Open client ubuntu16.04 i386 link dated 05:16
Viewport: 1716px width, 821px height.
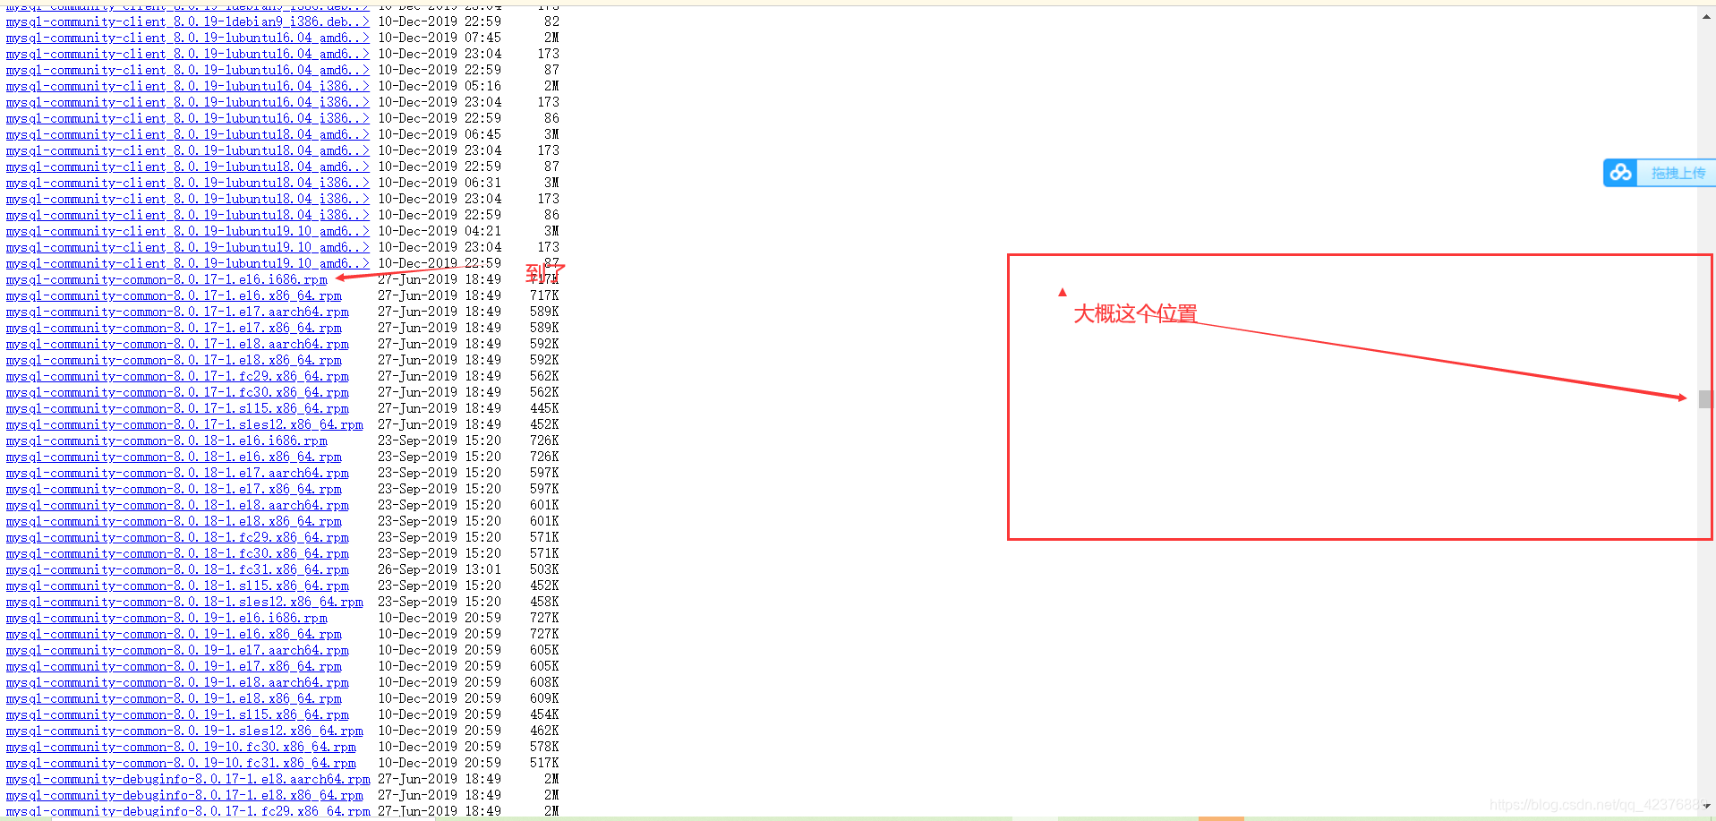188,86
